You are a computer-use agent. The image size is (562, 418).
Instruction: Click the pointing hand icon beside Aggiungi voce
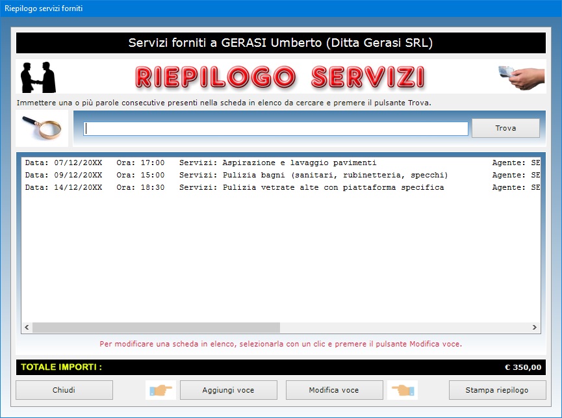[x=160, y=390]
